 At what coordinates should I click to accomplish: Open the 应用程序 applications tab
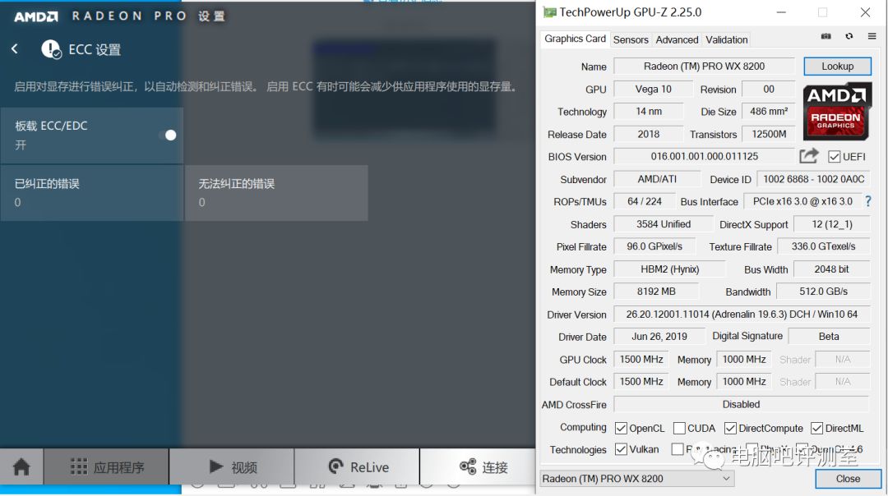pos(106,467)
